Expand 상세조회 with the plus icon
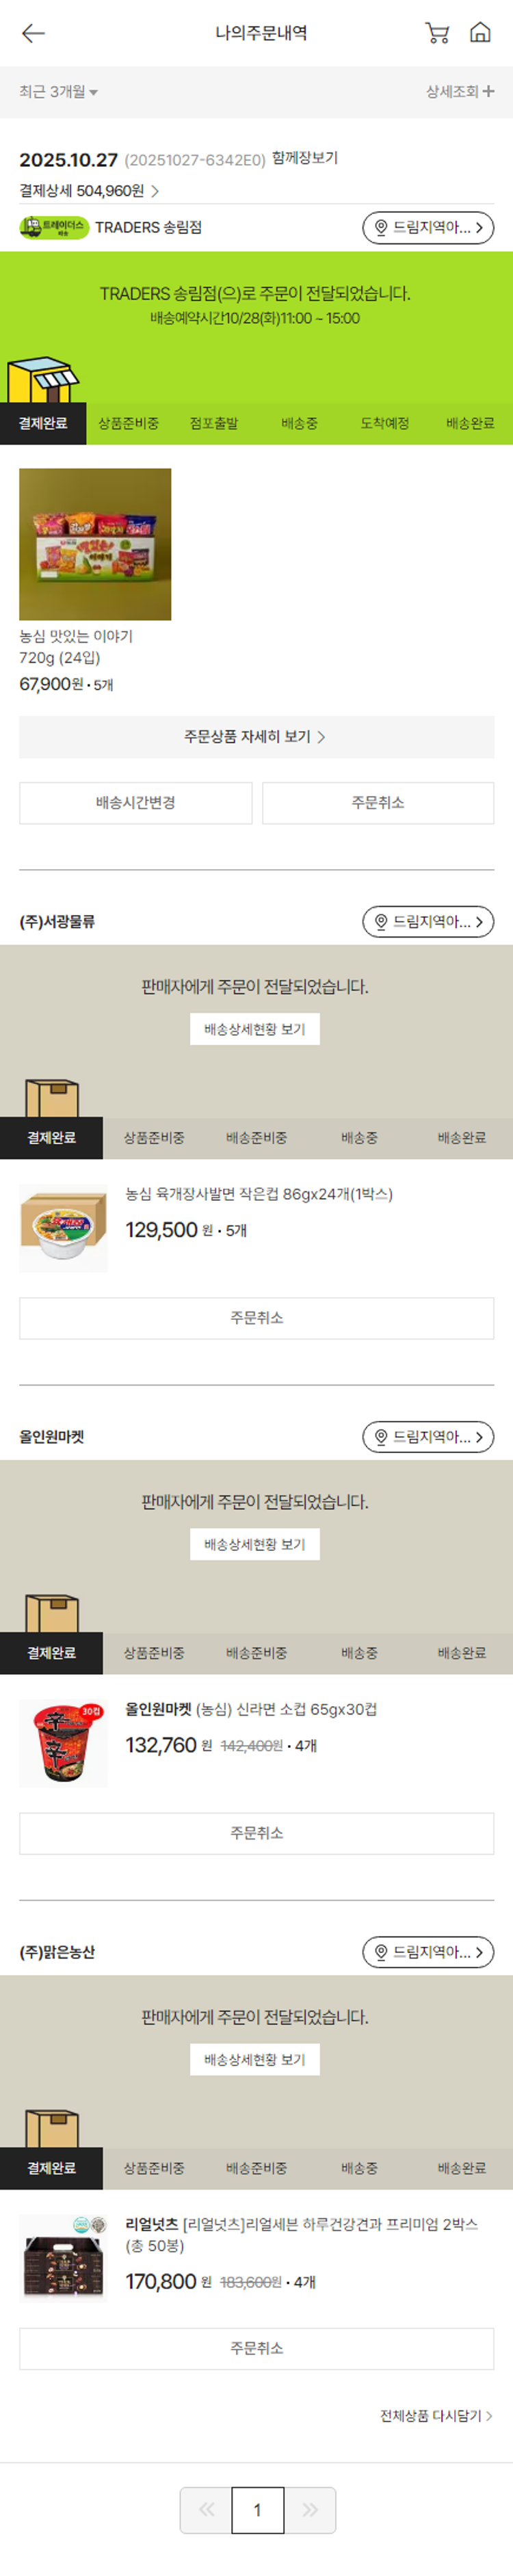This screenshot has height=2576, width=513. pos(460,92)
